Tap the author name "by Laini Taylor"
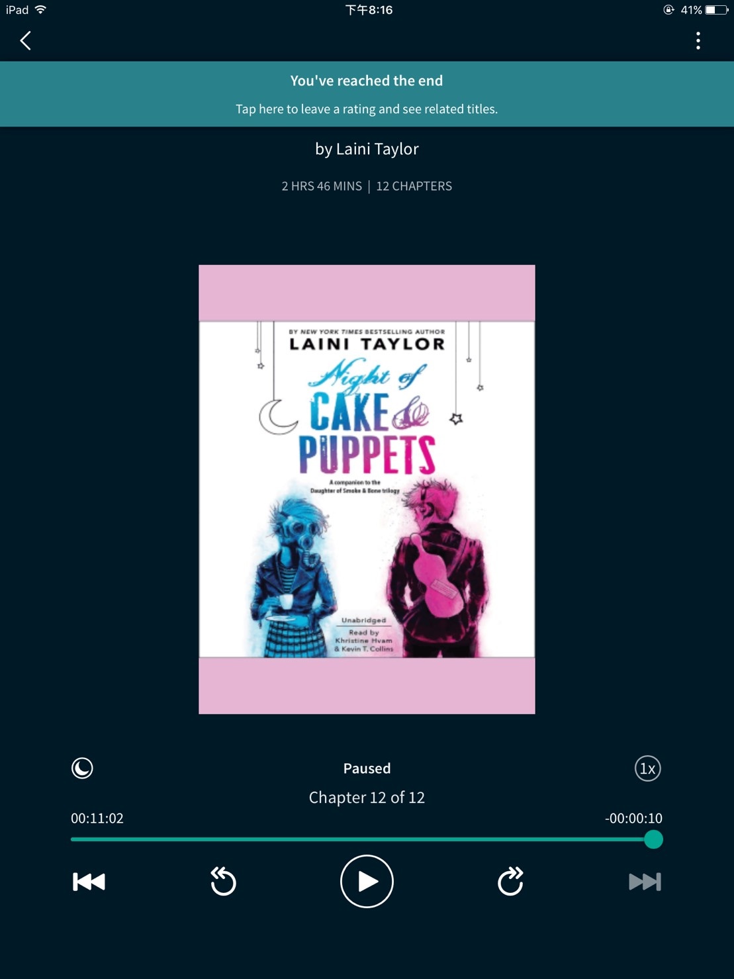Viewport: 734px width, 979px height. pos(367,150)
